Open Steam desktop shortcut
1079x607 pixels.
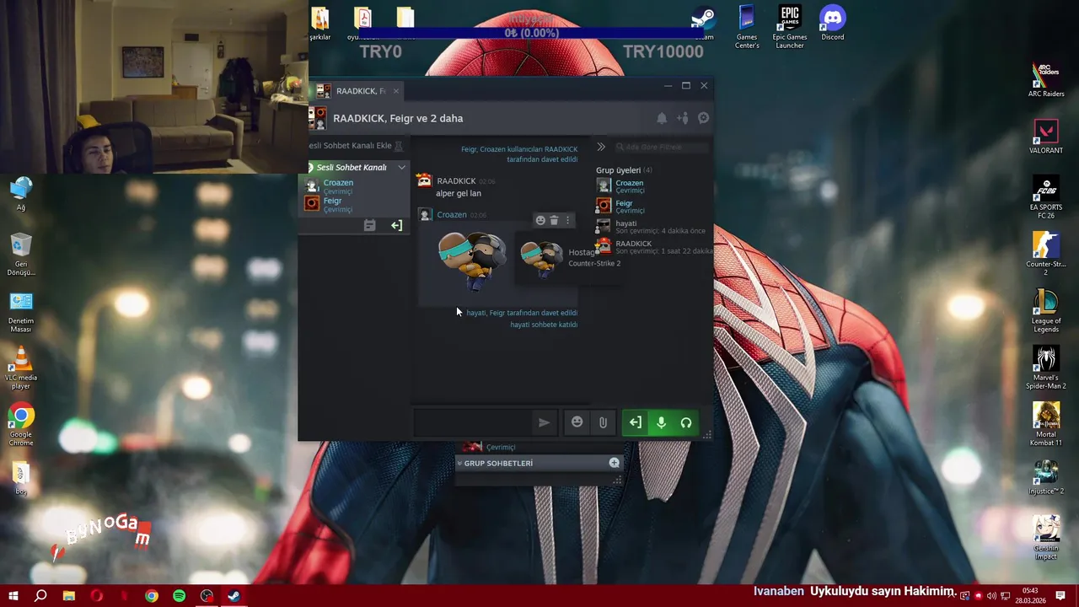(703, 24)
